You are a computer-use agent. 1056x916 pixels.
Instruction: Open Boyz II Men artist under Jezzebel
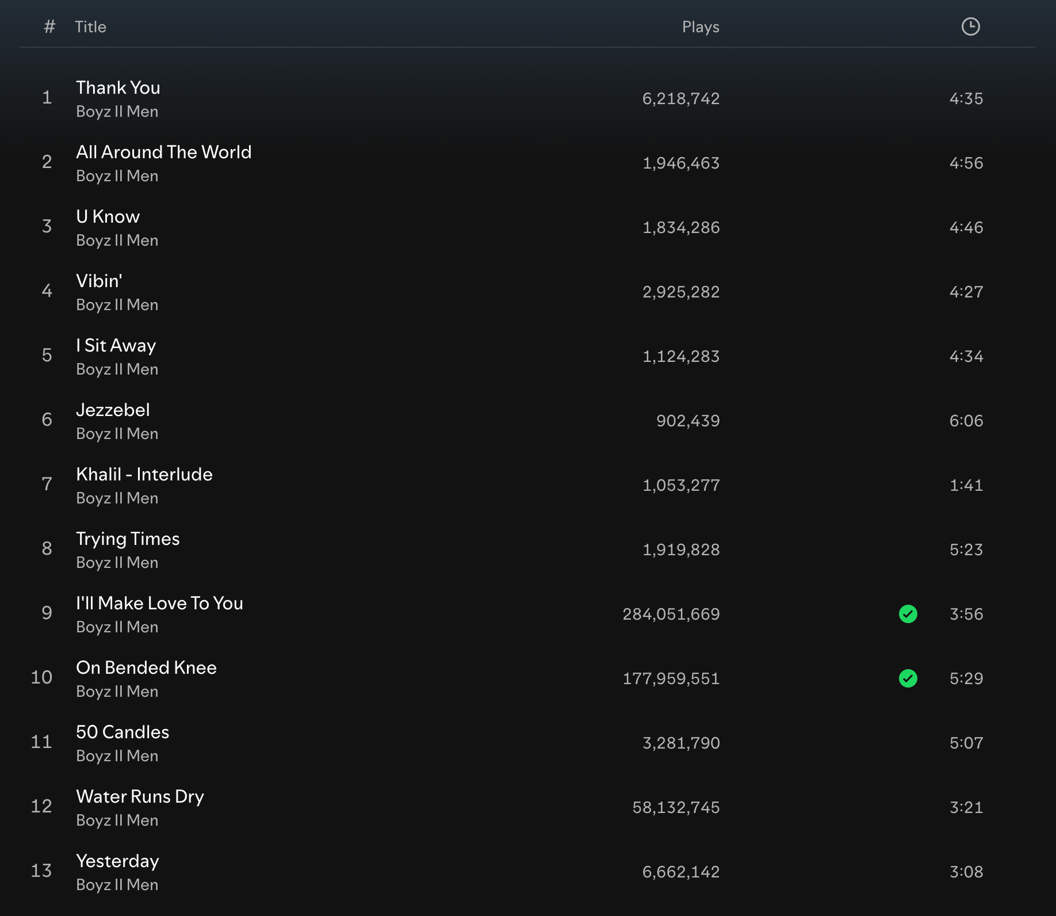tap(117, 434)
